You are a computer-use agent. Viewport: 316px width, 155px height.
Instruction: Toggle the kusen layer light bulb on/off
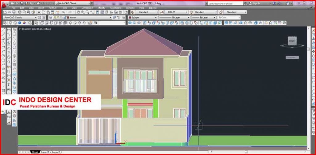coord(55,18)
